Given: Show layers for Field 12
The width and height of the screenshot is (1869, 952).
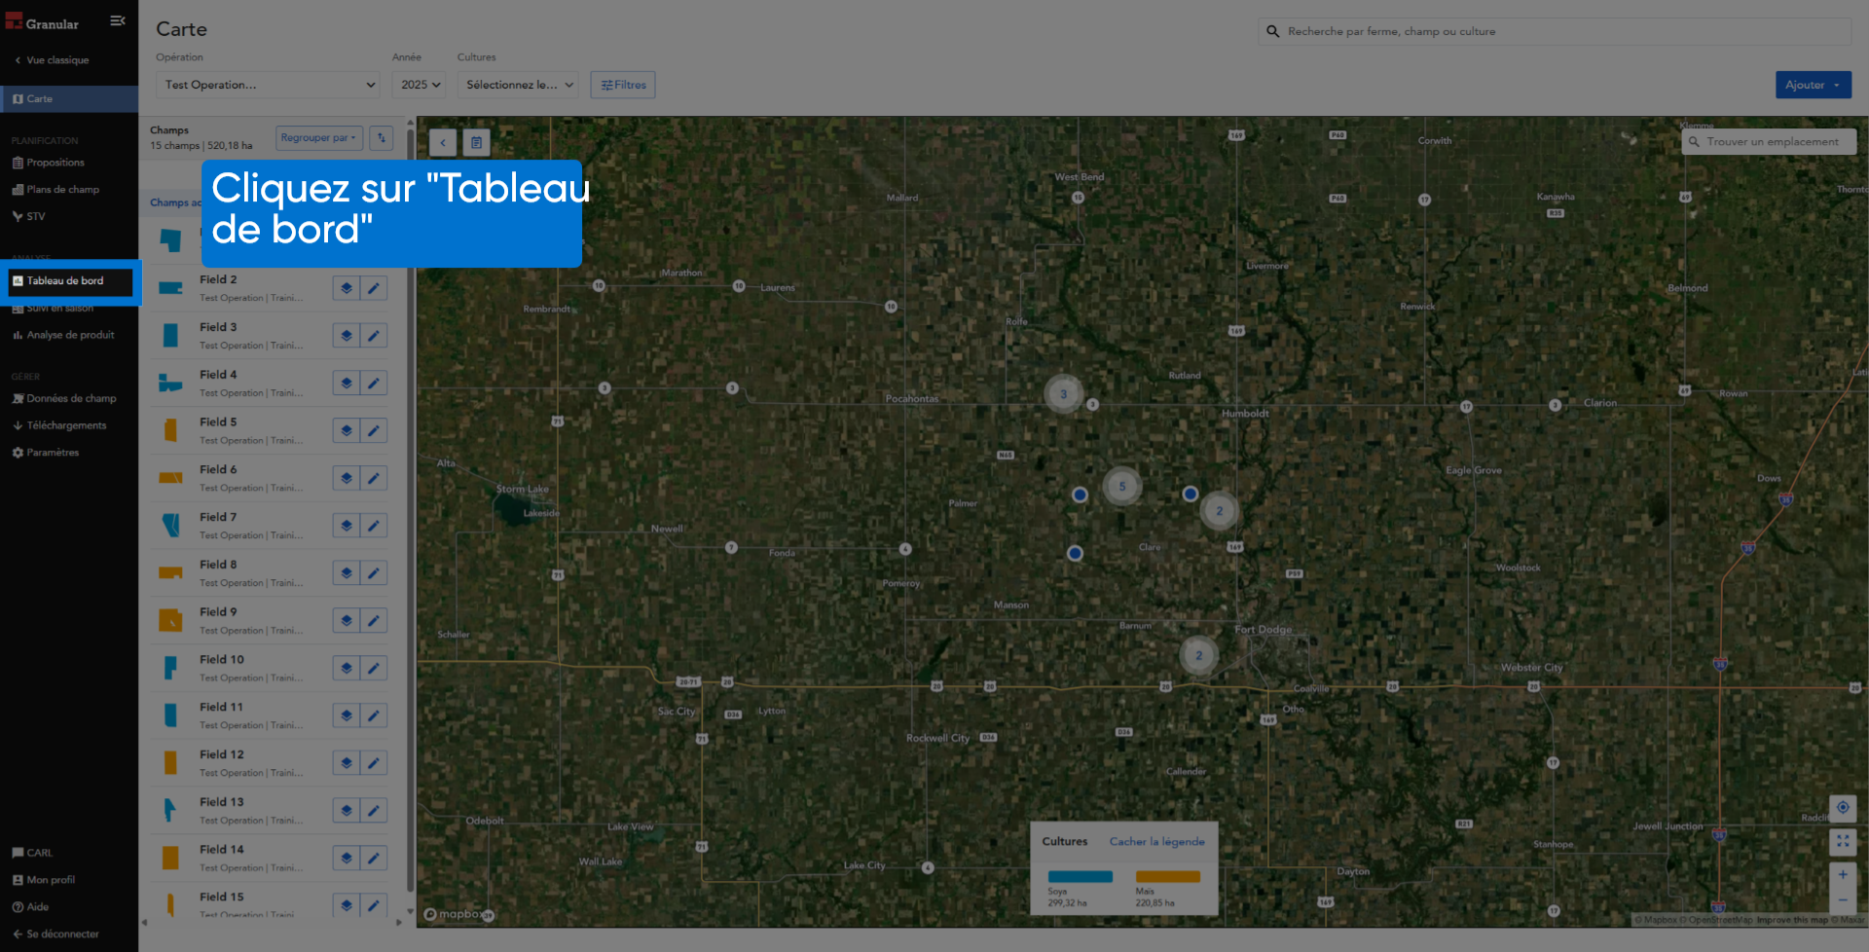Looking at the screenshot, I should tap(346, 763).
